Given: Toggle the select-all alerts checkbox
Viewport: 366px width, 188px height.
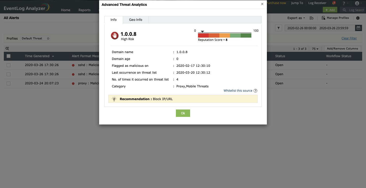Looking at the screenshot, I should click(8, 56).
